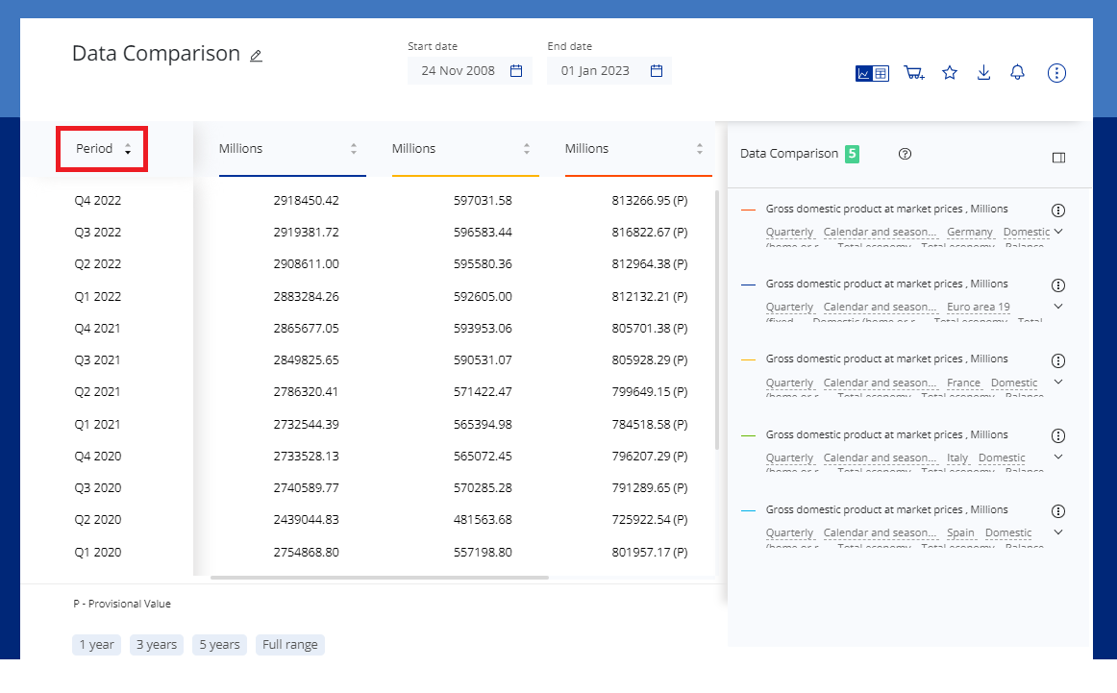Select the Full range button
1117x693 pixels.
(x=289, y=645)
